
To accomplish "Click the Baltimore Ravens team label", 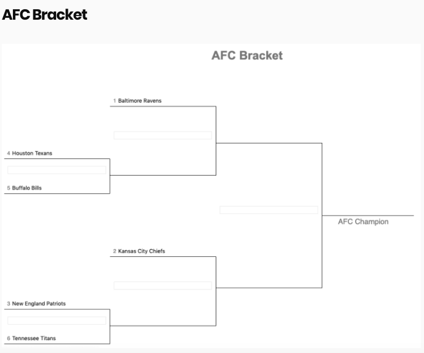I will click(139, 101).
